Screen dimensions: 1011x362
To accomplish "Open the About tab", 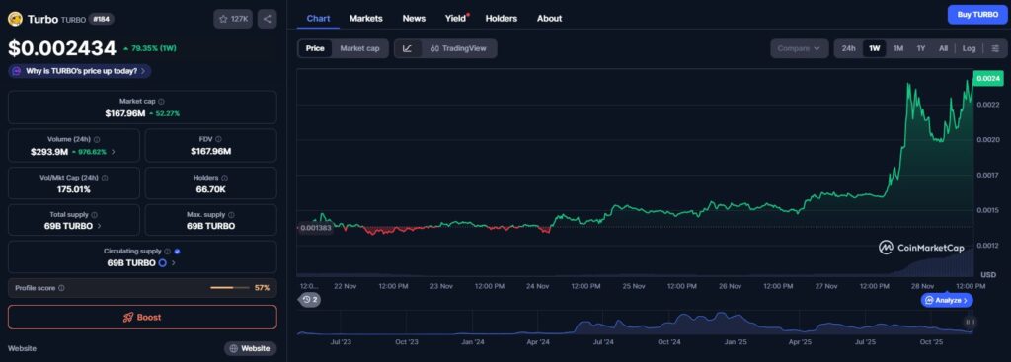I will tap(549, 18).
